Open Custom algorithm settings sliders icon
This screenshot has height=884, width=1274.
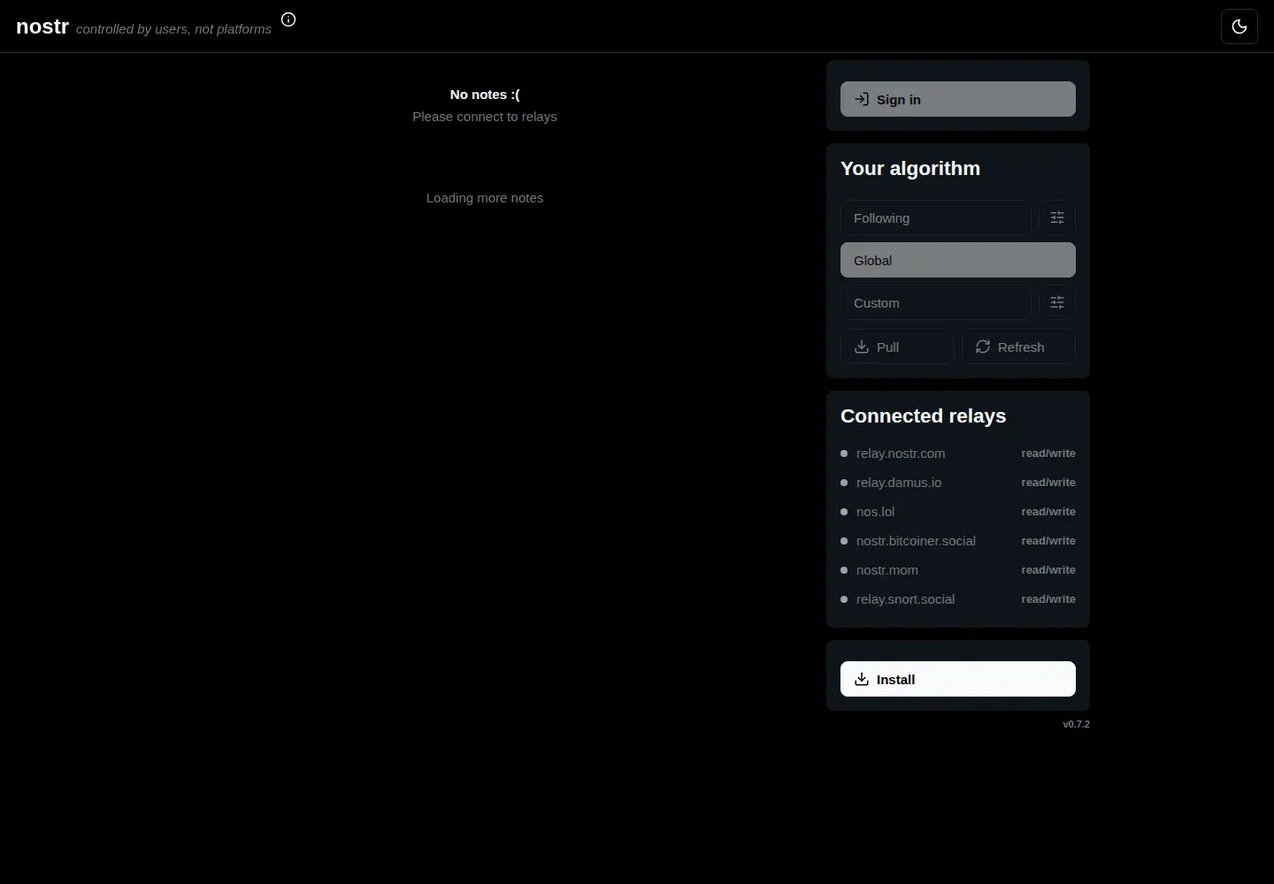tap(1057, 302)
